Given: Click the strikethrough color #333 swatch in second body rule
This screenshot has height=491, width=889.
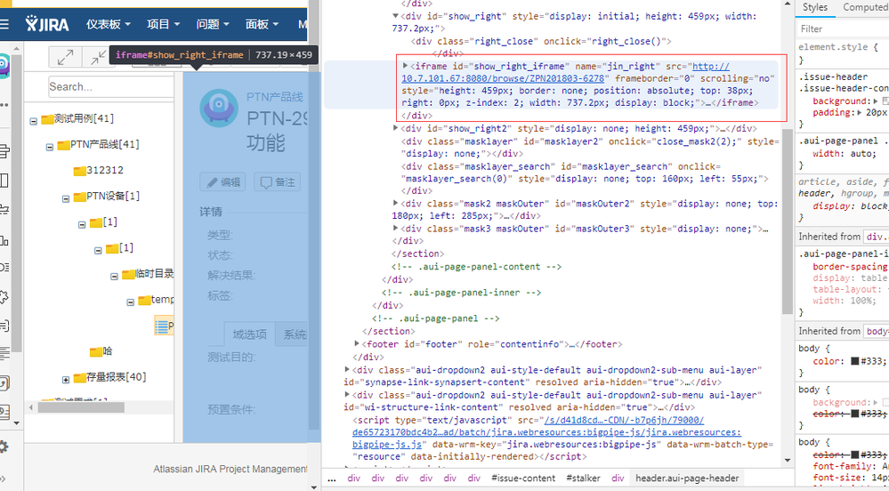Looking at the screenshot, I should (x=855, y=414).
